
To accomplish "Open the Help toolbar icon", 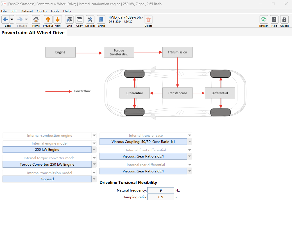I will tap(274, 19).
